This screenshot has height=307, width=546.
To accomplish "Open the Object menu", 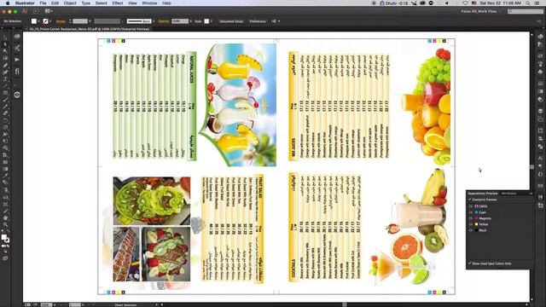I will [70, 3].
